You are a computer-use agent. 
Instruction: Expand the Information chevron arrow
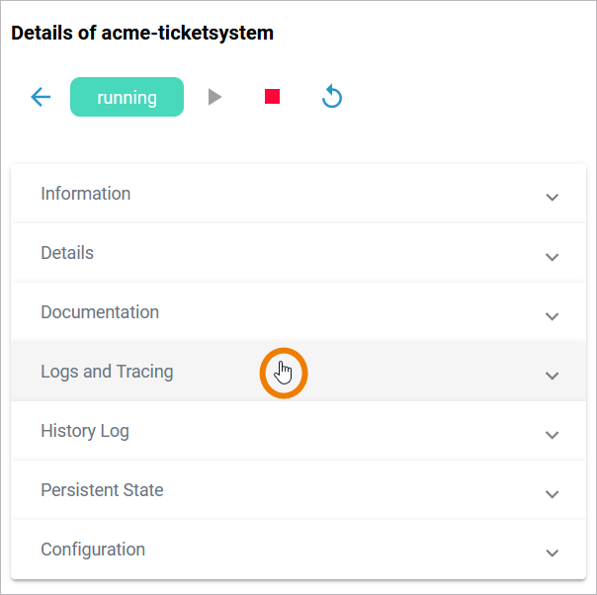(x=553, y=197)
